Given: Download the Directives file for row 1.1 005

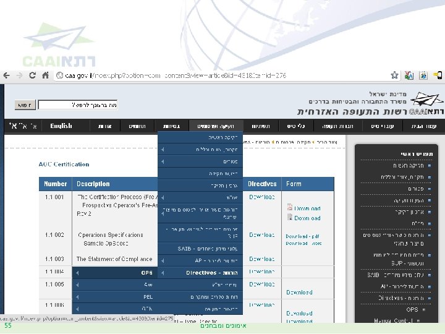Looking at the screenshot, I should [261, 285].
